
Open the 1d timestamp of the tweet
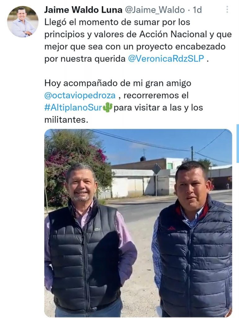[197, 10]
